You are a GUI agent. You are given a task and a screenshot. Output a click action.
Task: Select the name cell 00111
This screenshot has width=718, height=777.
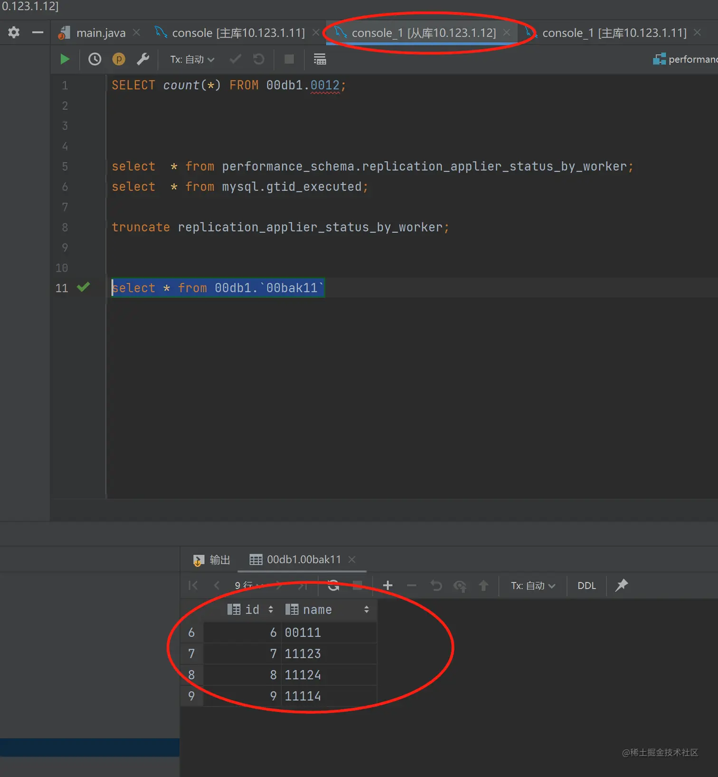point(330,633)
